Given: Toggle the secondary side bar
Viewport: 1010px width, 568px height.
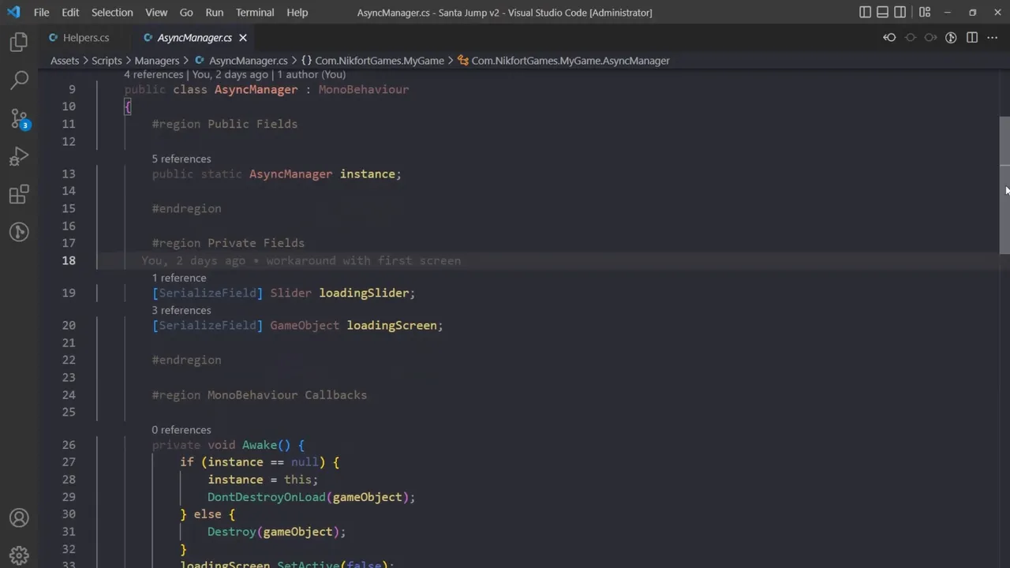Looking at the screenshot, I should point(900,13).
